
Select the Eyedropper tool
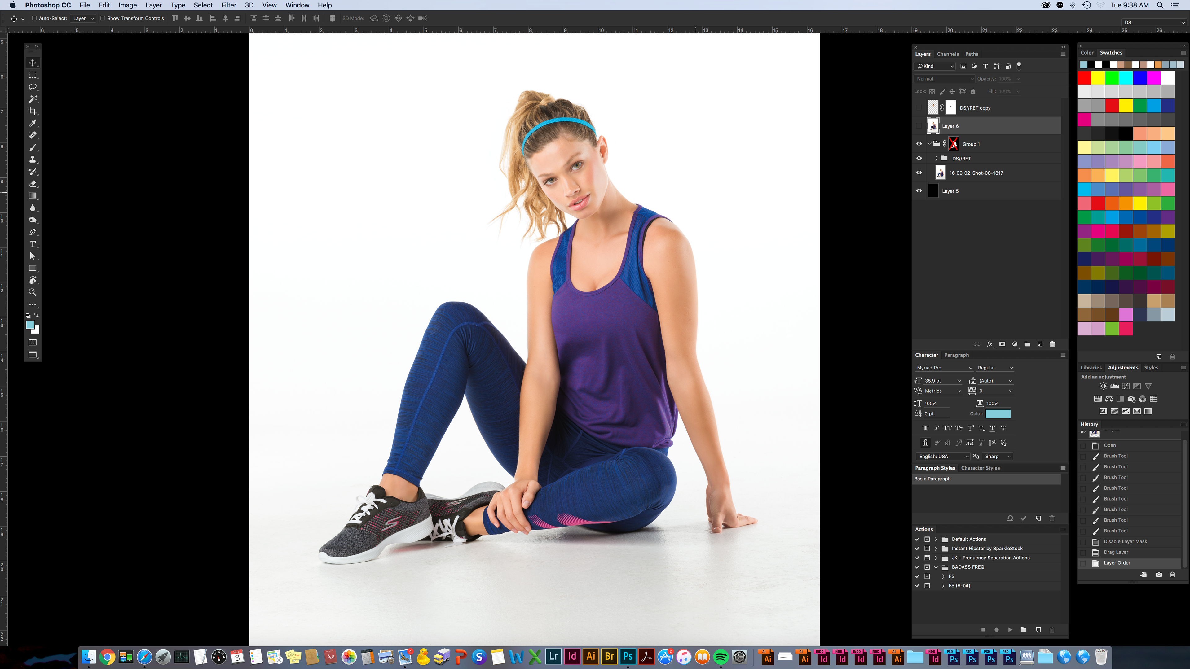(32, 123)
